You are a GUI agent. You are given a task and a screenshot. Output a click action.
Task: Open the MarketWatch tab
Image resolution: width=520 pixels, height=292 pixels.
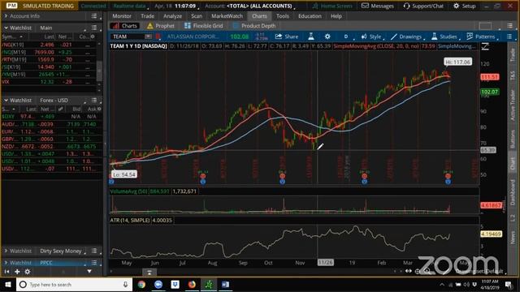pyautogui.click(x=227, y=16)
